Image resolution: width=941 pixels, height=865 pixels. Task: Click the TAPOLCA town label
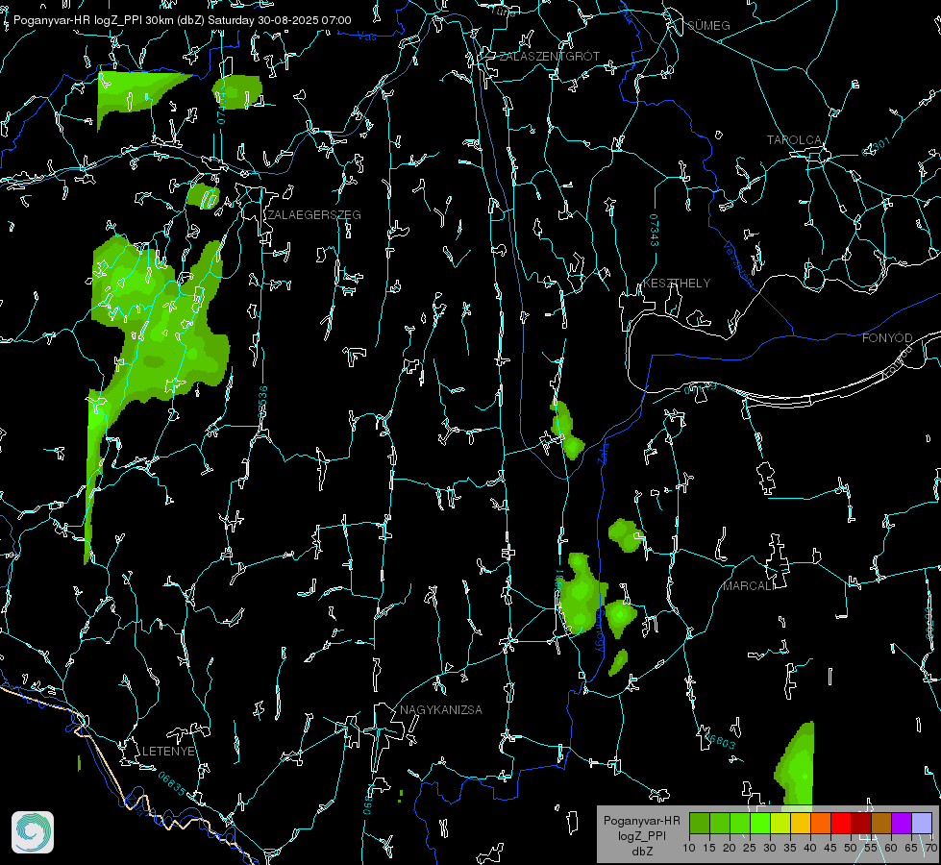[x=794, y=140]
